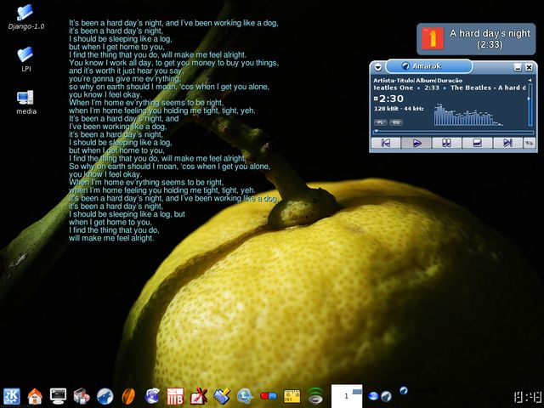
Task: Click the panel clock display
Action: [527, 397]
